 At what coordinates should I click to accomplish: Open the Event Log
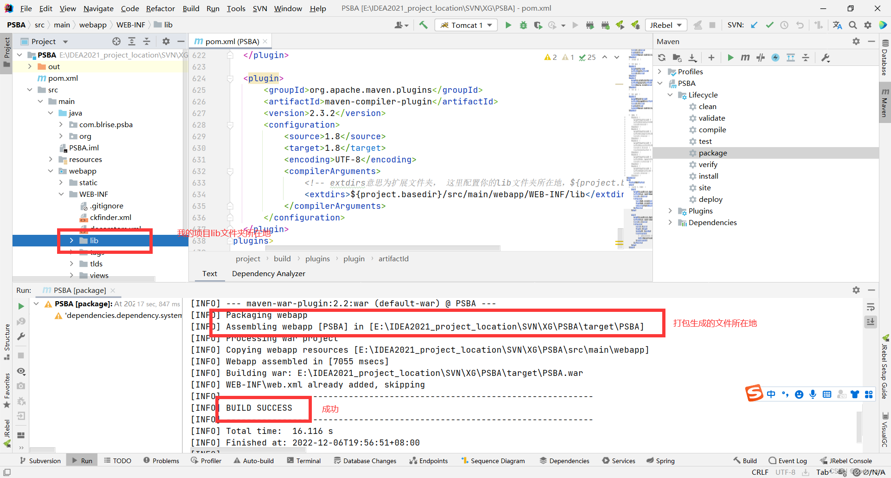click(788, 460)
